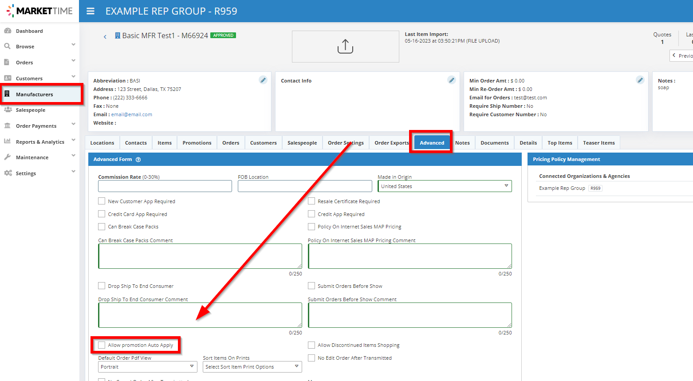Click the Reports & Analytics chart icon

[8, 141]
